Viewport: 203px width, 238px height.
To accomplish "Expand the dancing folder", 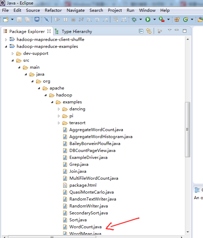I will pos(59,109).
